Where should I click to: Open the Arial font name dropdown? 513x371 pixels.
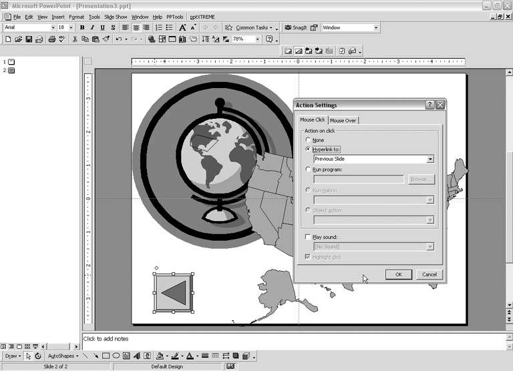(52, 28)
